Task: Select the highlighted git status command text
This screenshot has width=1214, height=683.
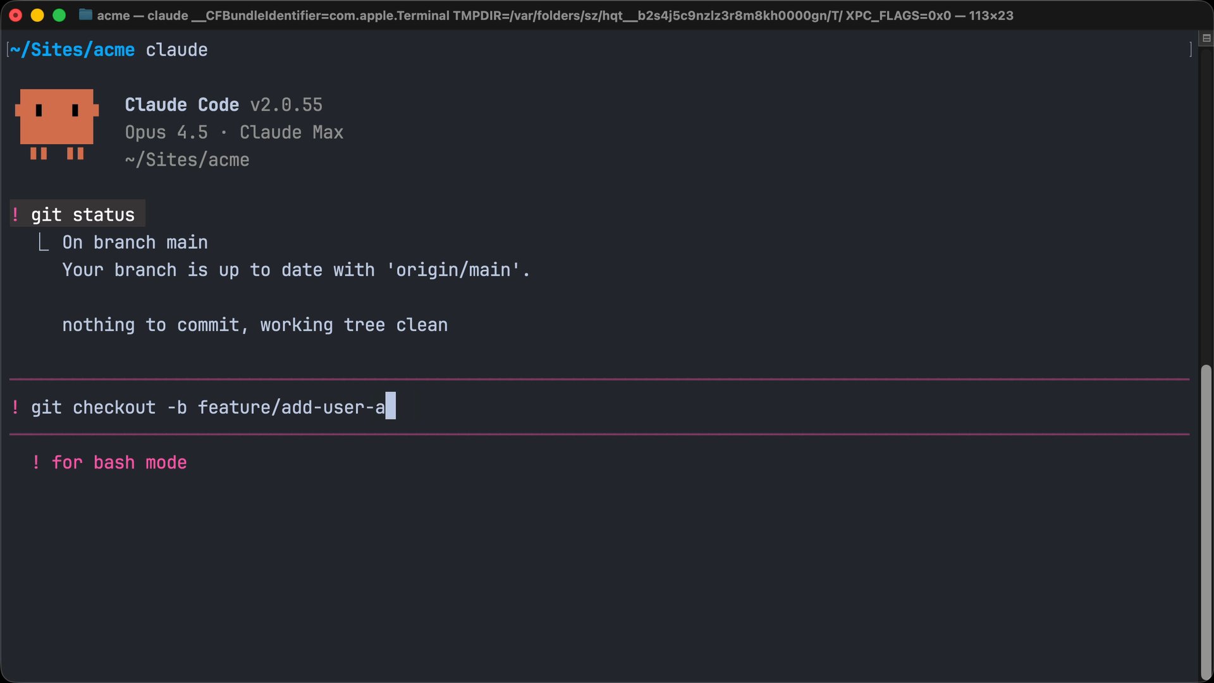Action: click(x=83, y=214)
